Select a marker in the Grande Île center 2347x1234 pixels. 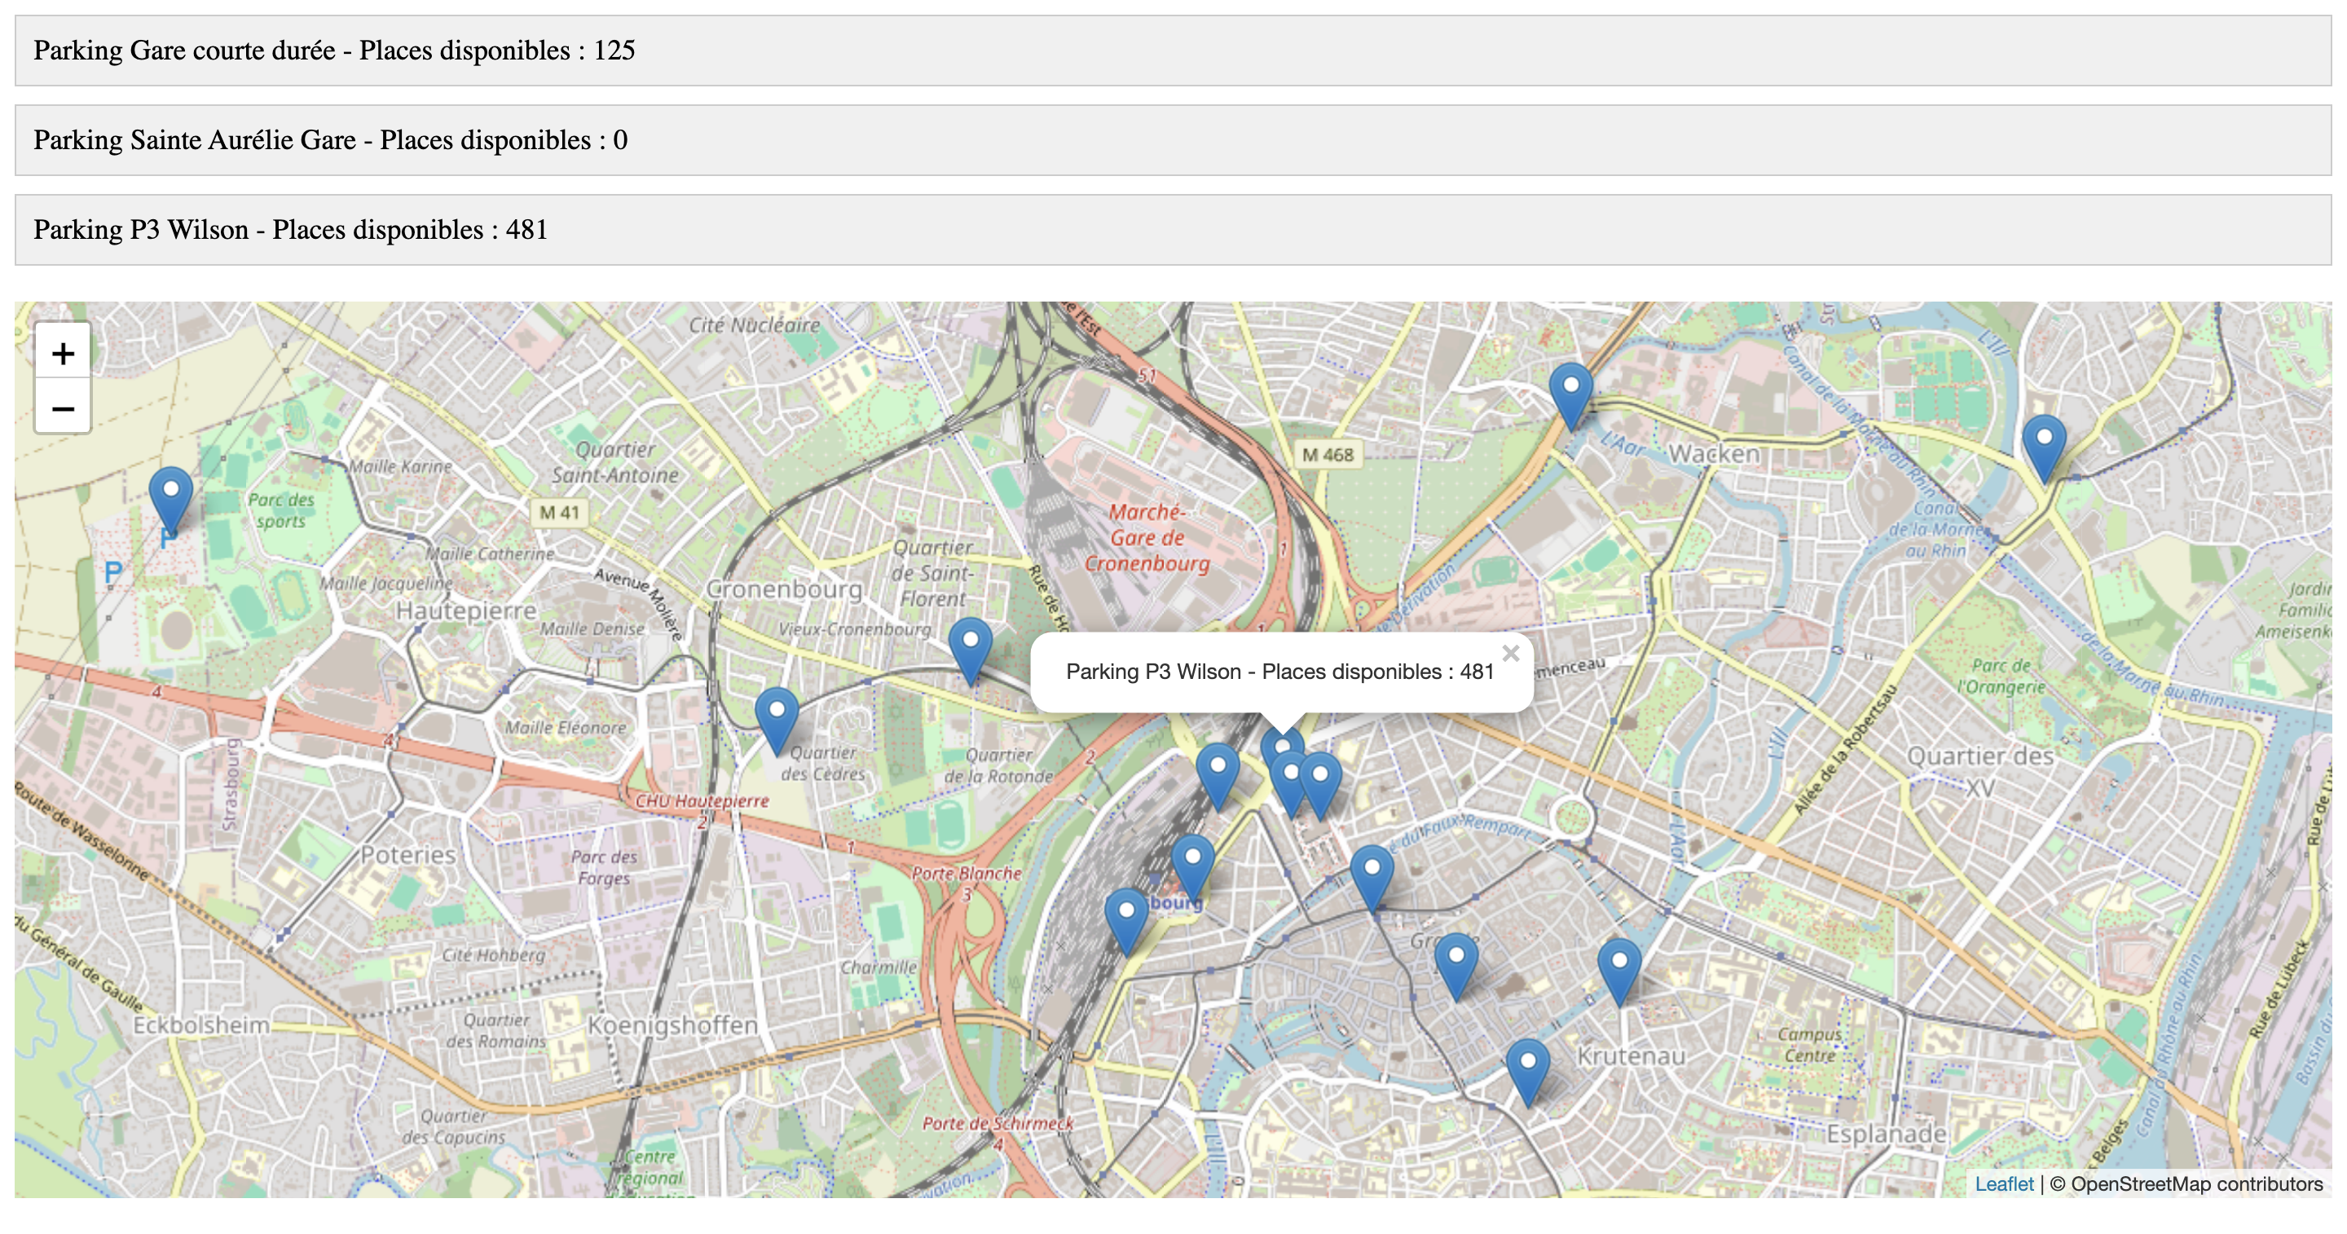point(1457,957)
